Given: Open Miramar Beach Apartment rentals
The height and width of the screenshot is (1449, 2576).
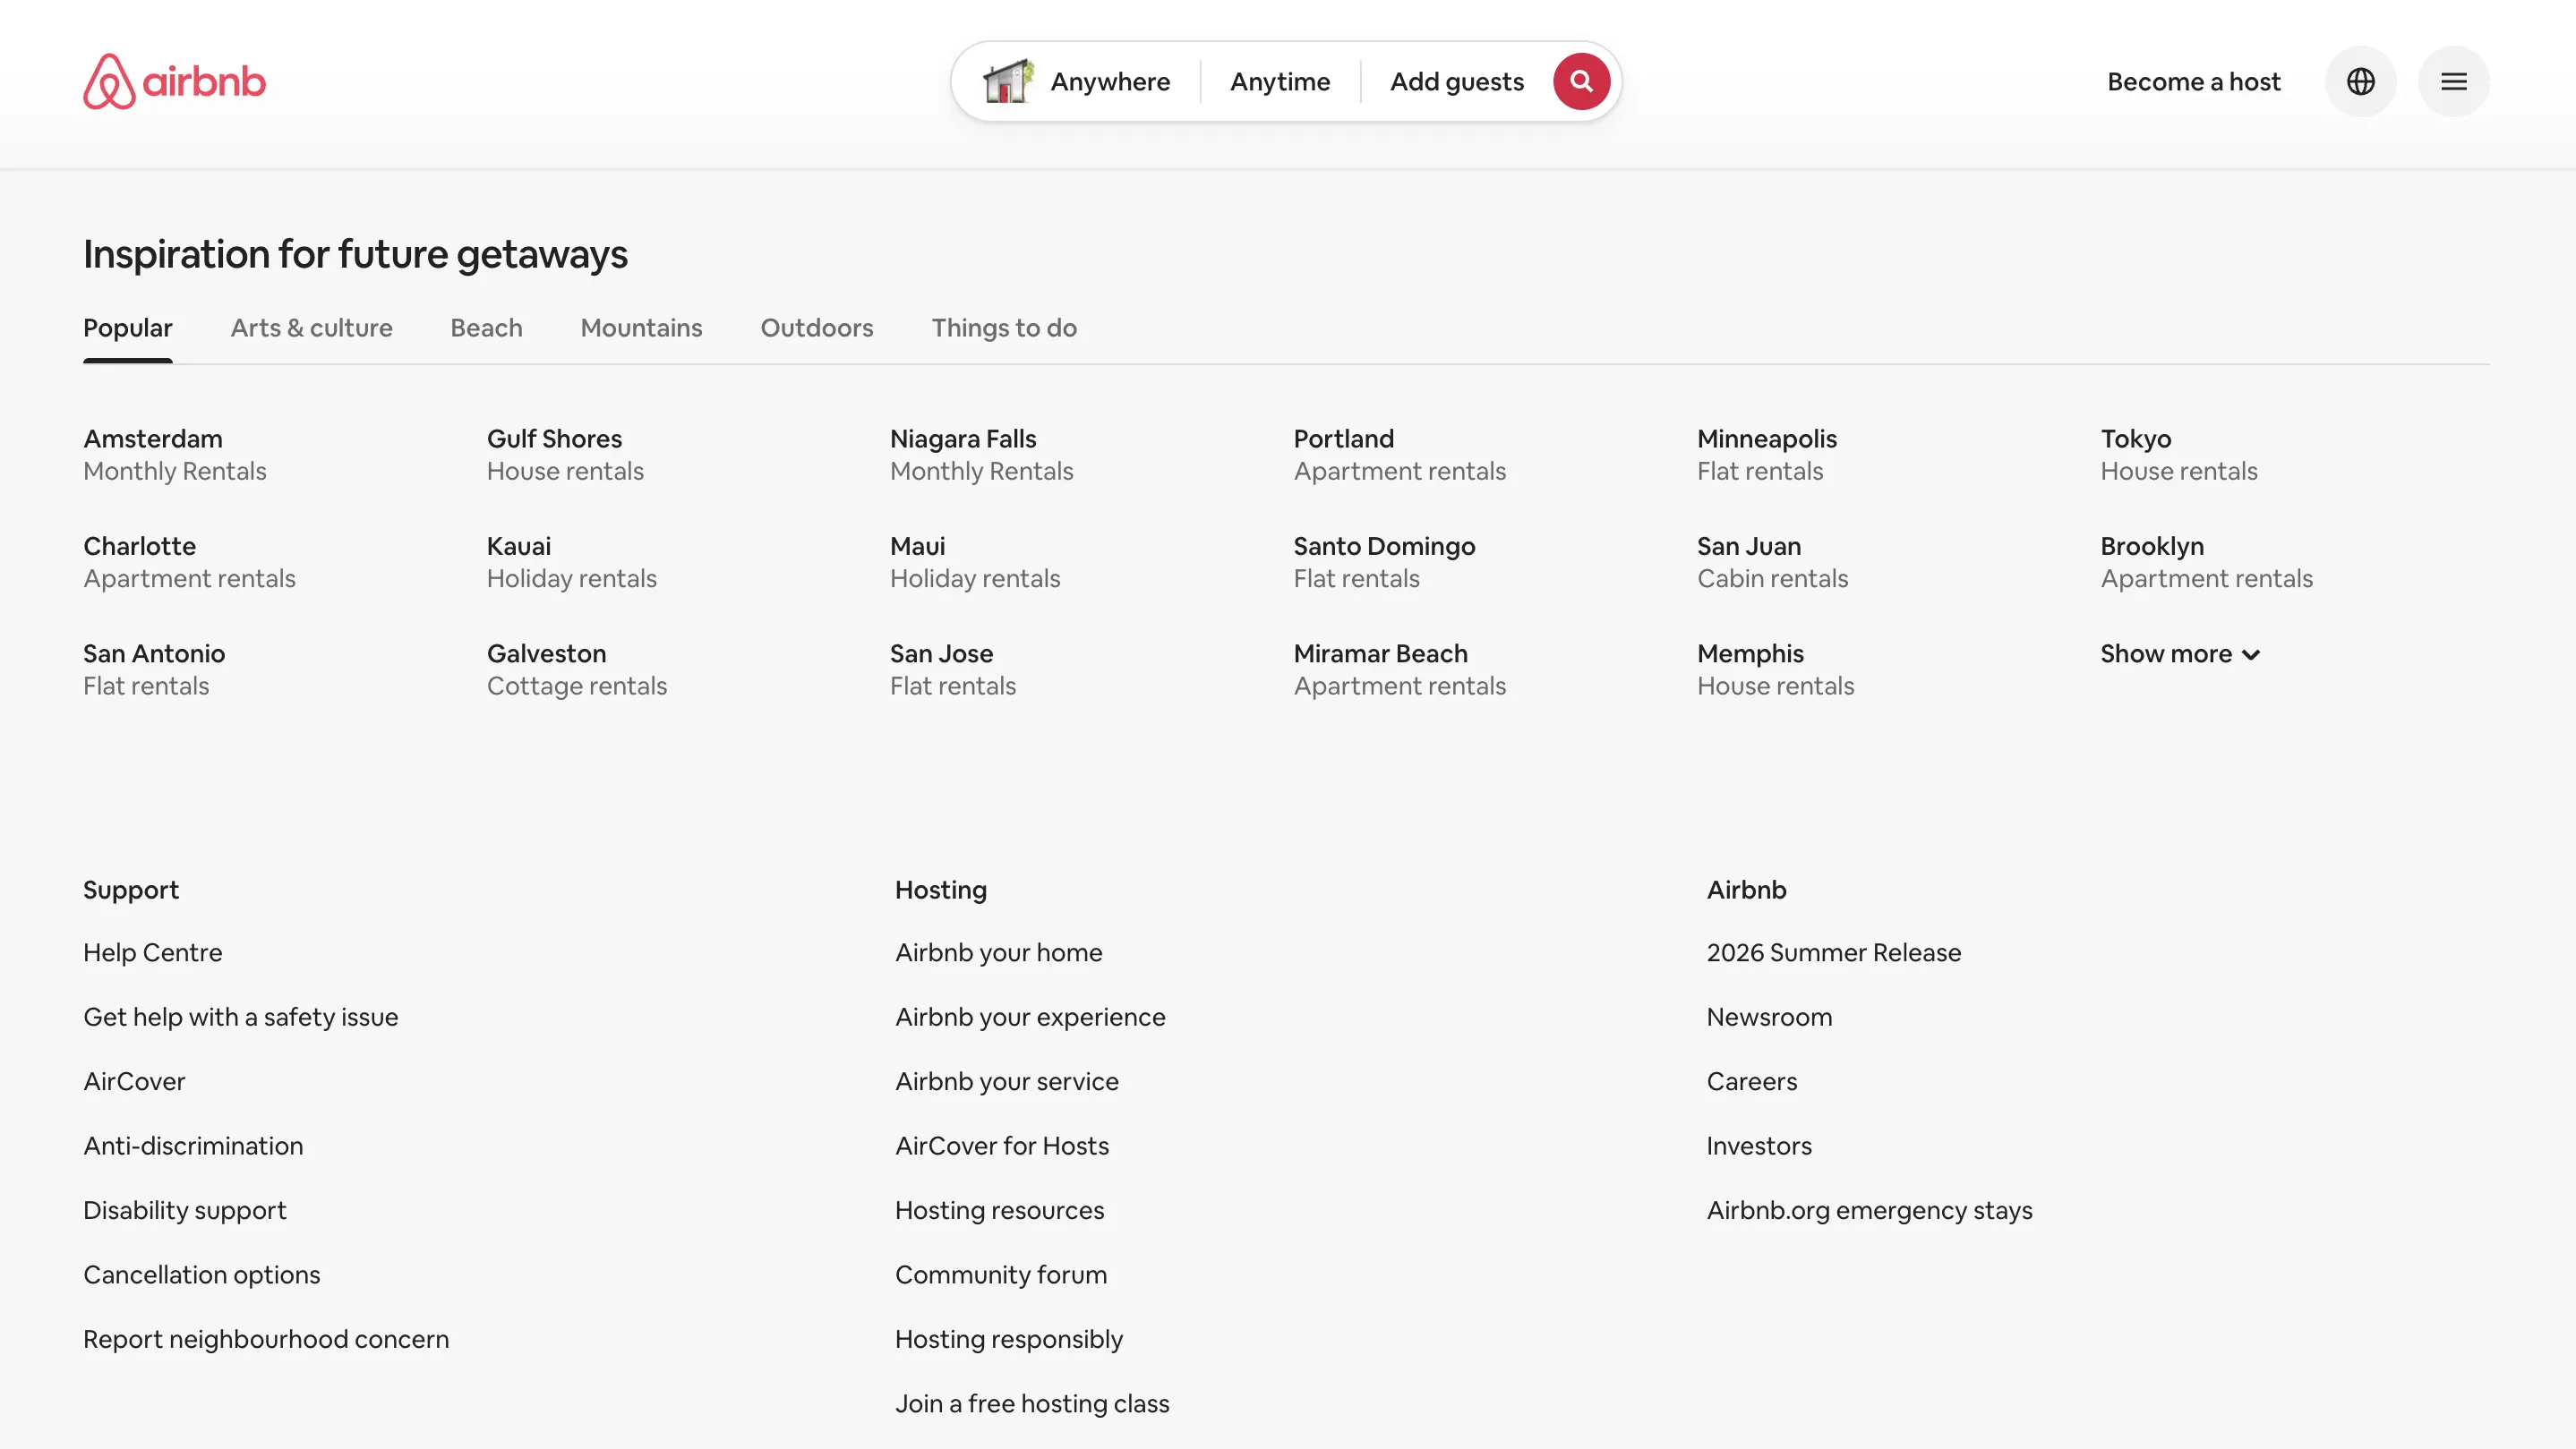Looking at the screenshot, I should click(1399, 669).
